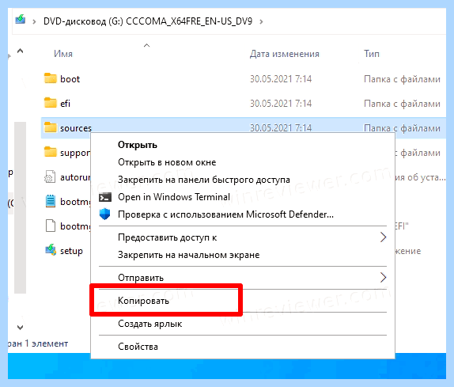Select the efi folder name
The image size is (454, 387).
pyautogui.click(x=65, y=104)
